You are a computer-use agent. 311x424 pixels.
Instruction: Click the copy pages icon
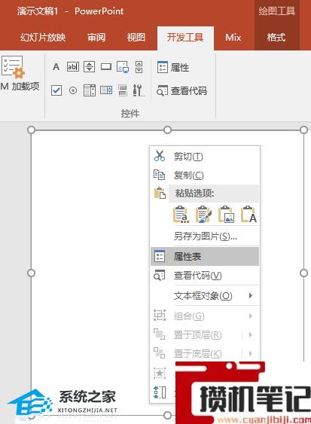pyautogui.click(x=160, y=175)
